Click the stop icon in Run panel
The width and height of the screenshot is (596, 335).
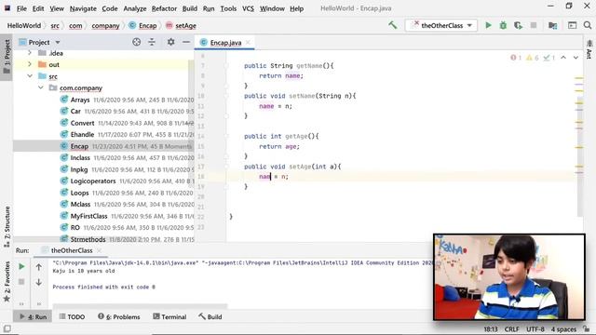coord(21,282)
